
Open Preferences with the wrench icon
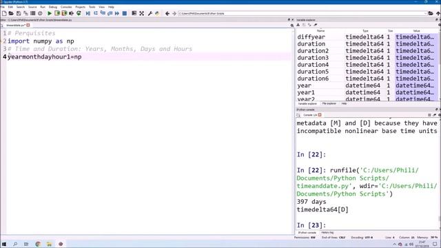click(x=150, y=13)
